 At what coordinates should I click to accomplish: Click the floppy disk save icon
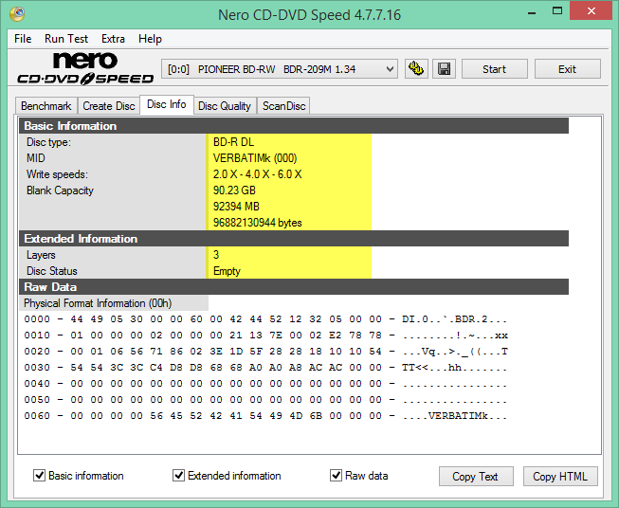[445, 69]
